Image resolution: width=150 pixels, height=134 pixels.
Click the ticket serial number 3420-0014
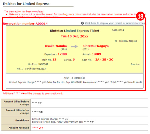tap(118, 30)
